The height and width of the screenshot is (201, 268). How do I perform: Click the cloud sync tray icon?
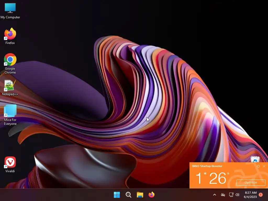point(223,195)
